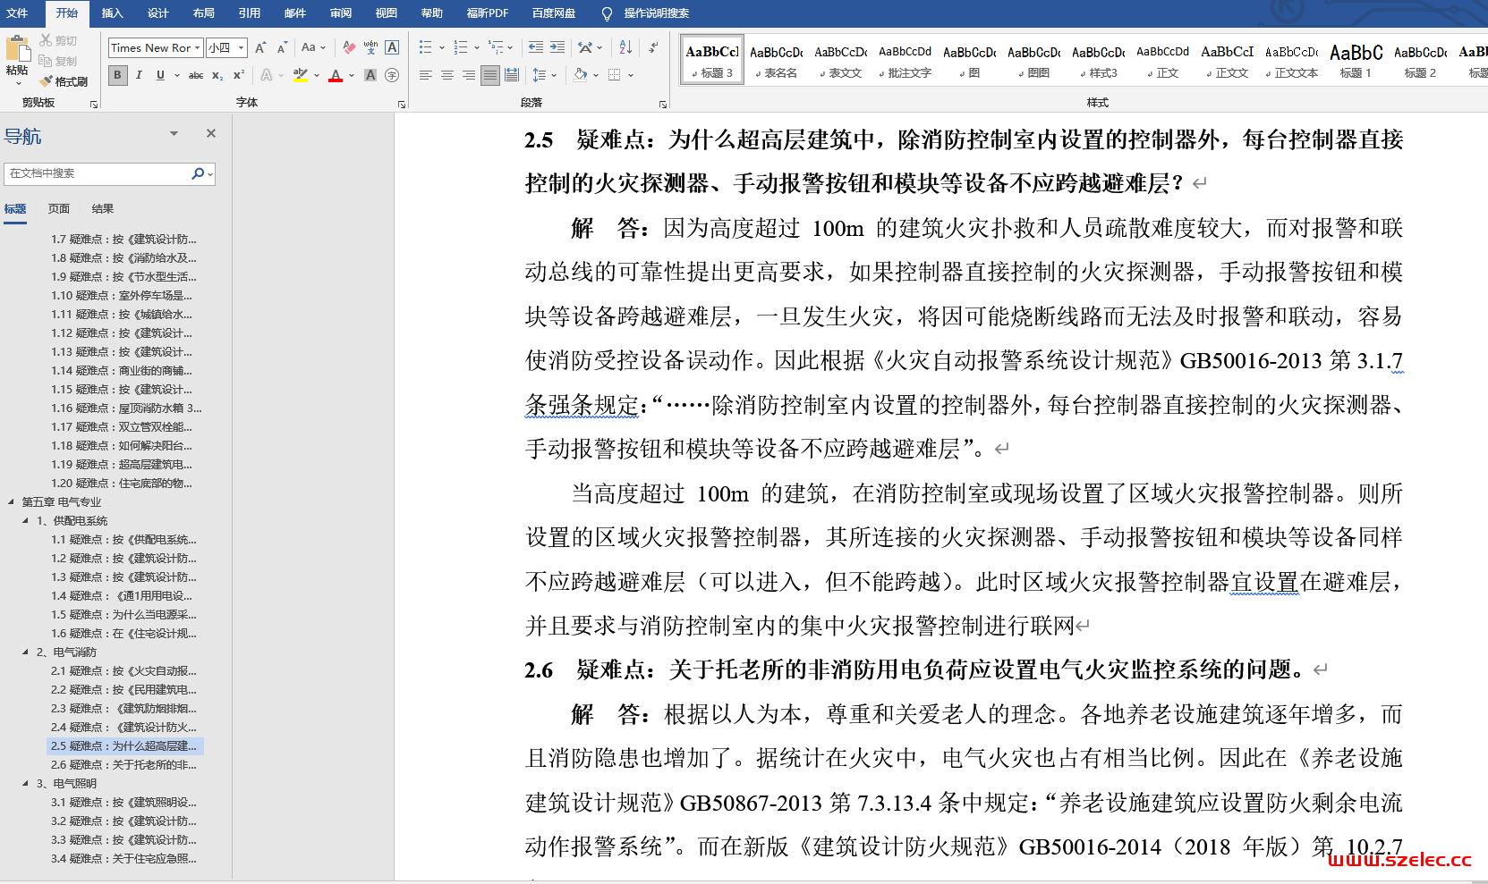
Task: Insert Enclosed Character (字 in circle)
Action: coord(392,75)
